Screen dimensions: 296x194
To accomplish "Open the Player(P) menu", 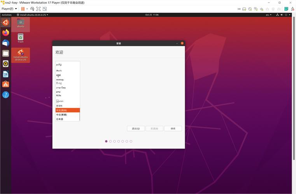I will tap(9, 9).
